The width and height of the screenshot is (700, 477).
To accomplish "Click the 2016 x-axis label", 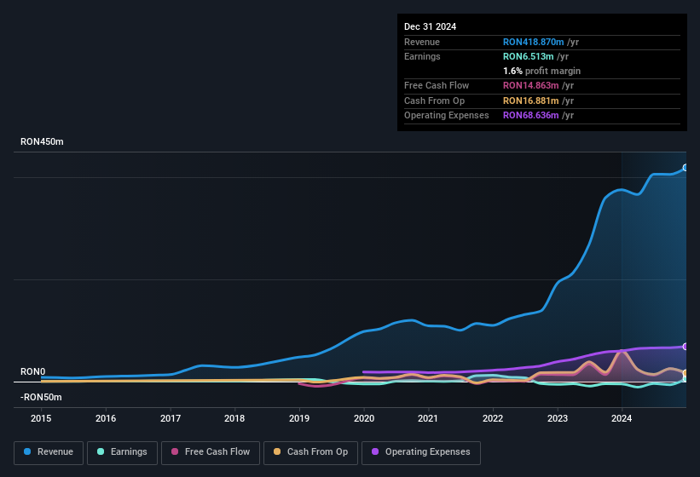I will tap(106, 418).
